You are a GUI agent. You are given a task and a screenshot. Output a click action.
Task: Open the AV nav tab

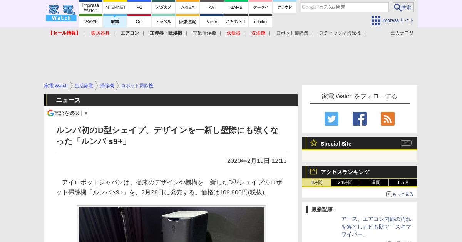[x=212, y=7]
